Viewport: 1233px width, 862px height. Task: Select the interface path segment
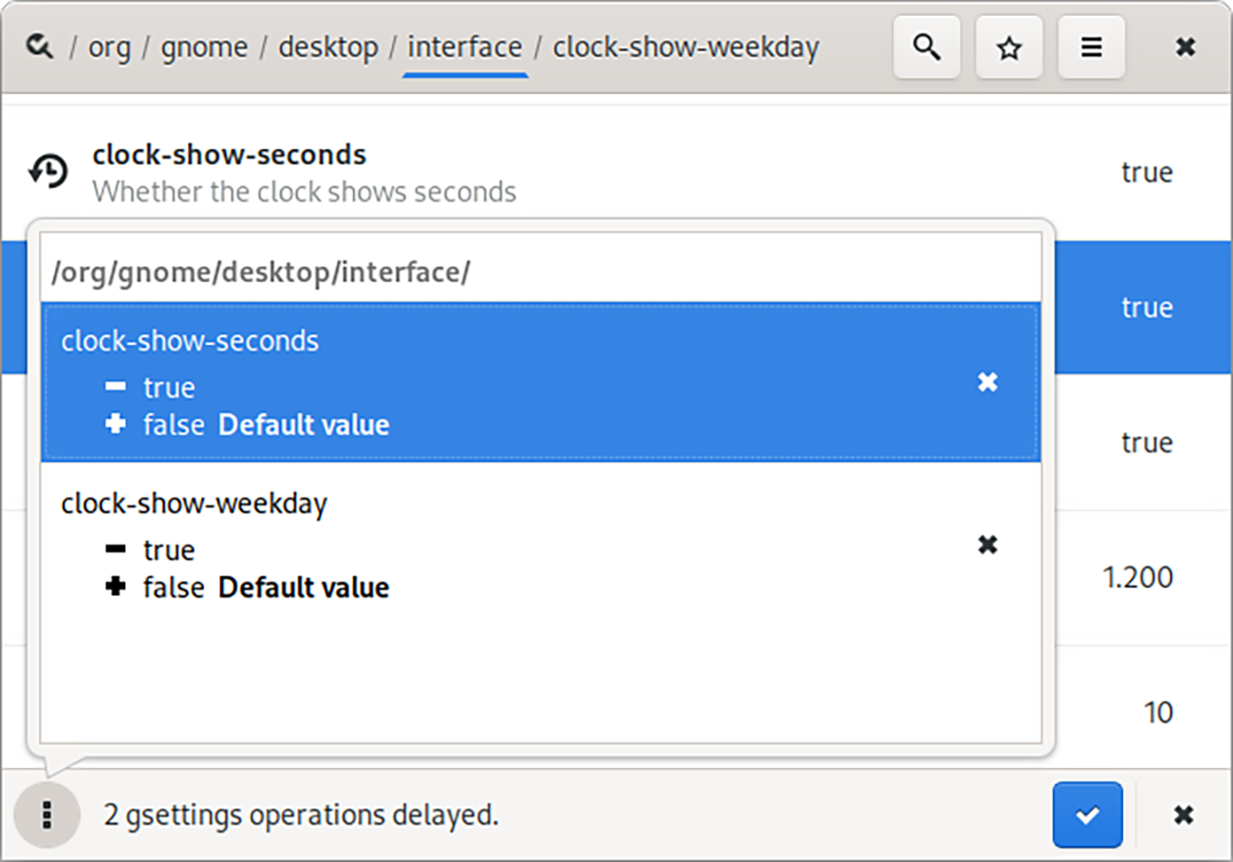click(x=465, y=47)
